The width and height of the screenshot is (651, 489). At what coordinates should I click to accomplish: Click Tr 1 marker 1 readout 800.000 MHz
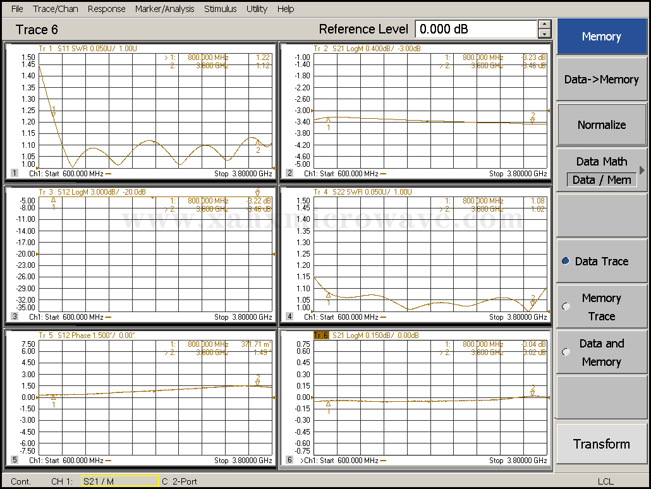(x=208, y=57)
